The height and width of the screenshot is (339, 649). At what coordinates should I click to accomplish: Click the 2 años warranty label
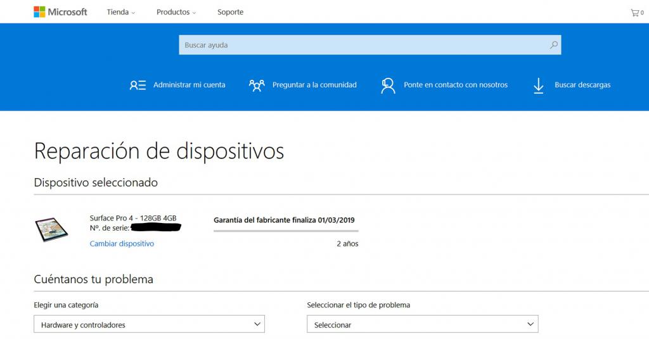[x=347, y=244]
